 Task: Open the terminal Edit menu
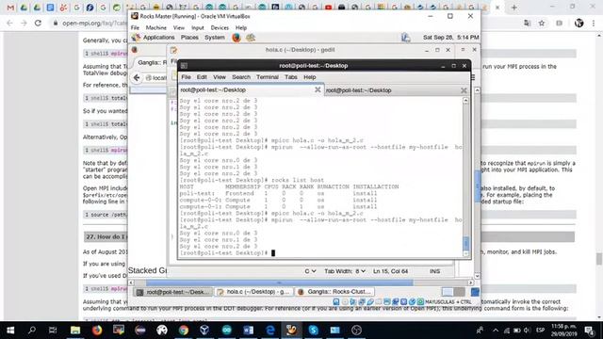click(202, 77)
